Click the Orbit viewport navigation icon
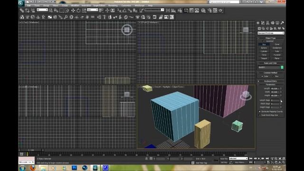This screenshot has height=171, width=304. 280,162
